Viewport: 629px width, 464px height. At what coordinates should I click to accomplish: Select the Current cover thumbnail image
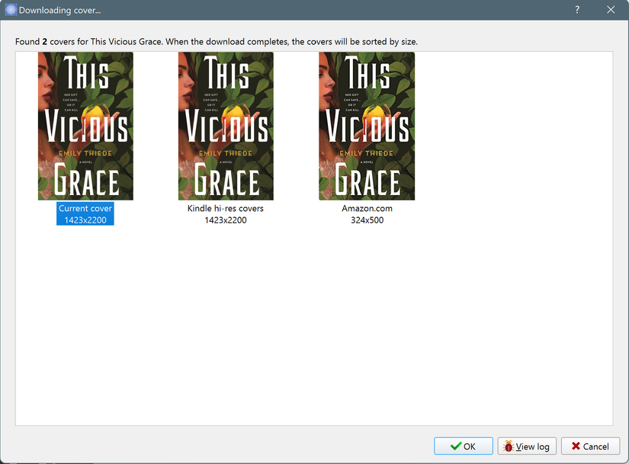(x=85, y=126)
